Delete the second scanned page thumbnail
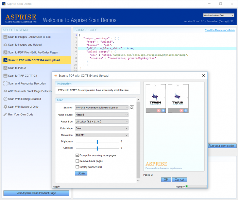Image resolution: width=238 pixels, height=200 pixels. pos(181,111)
